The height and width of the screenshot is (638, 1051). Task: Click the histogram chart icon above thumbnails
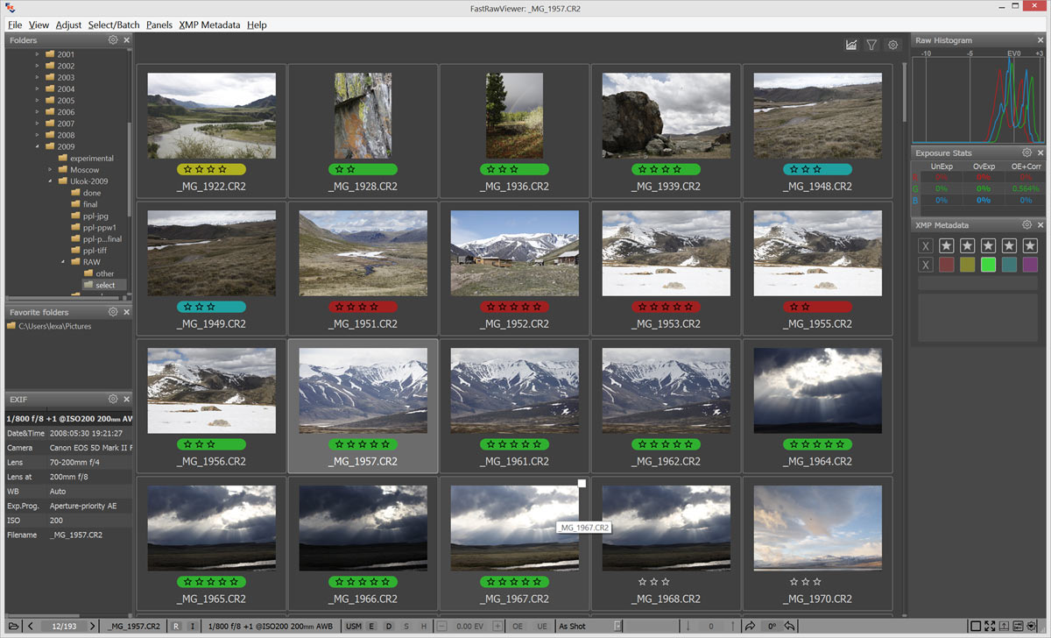click(x=850, y=45)
